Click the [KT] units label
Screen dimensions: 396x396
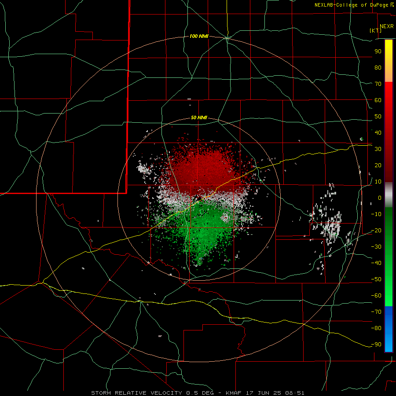376,30
